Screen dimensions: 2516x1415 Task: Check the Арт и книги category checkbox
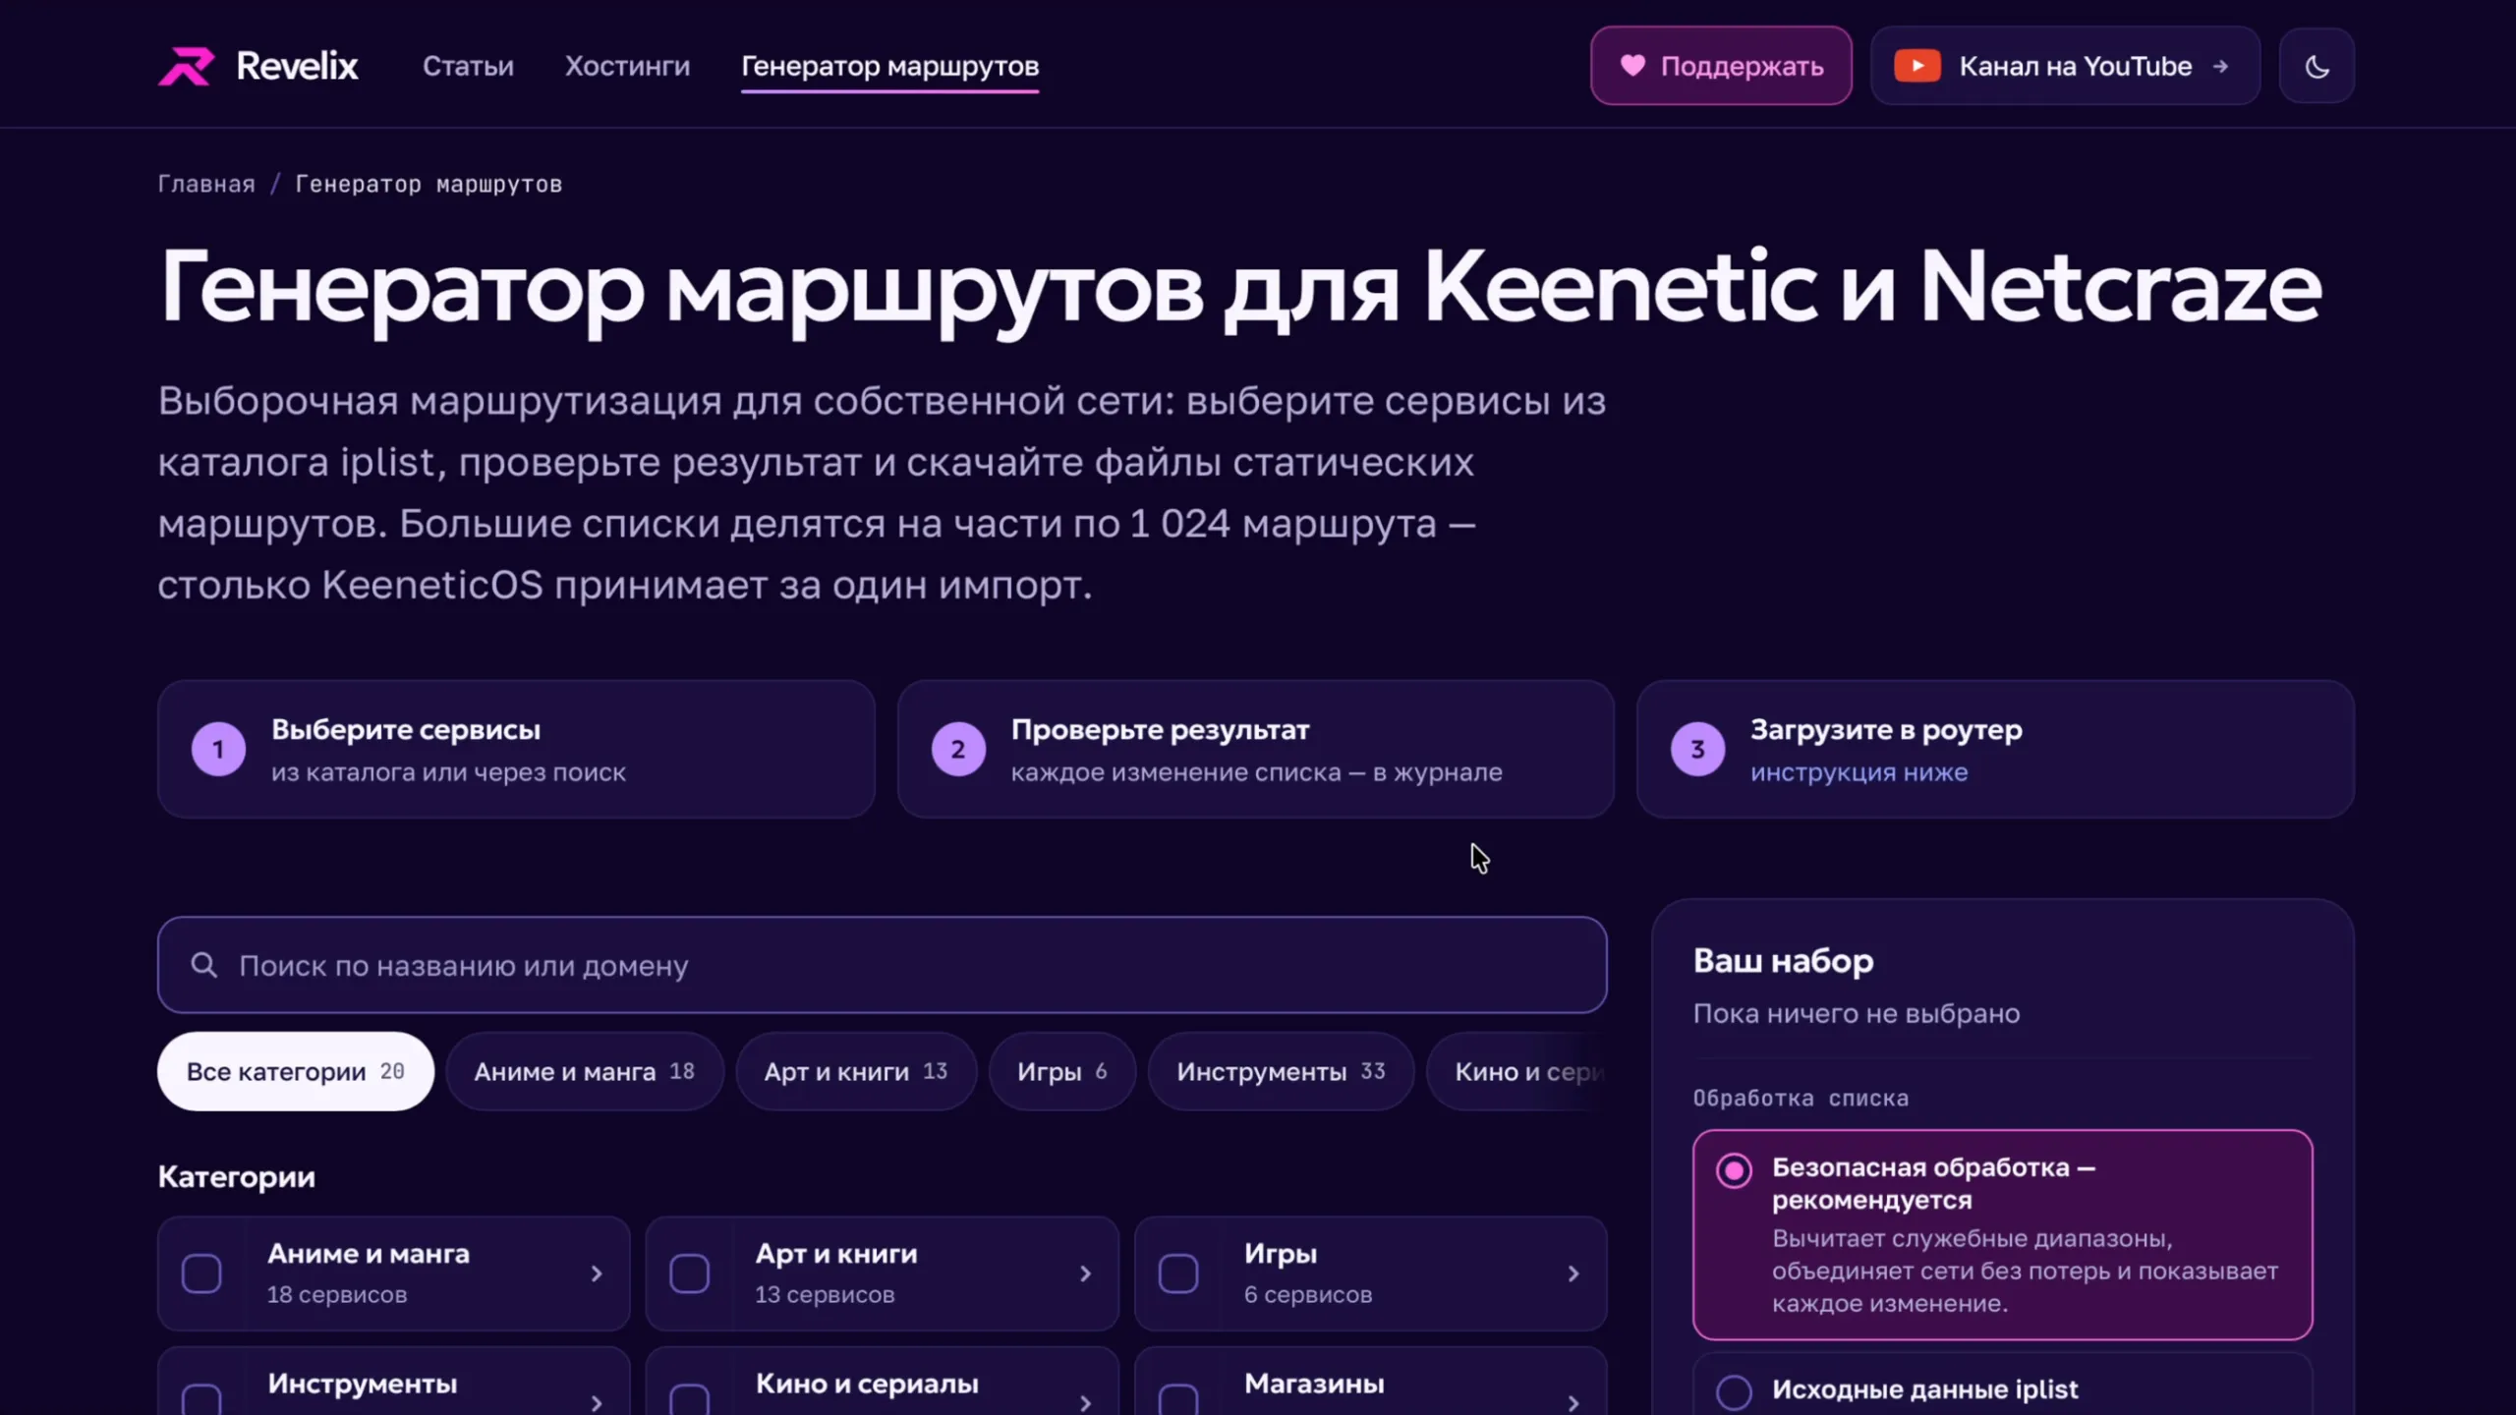point(689,1273)
